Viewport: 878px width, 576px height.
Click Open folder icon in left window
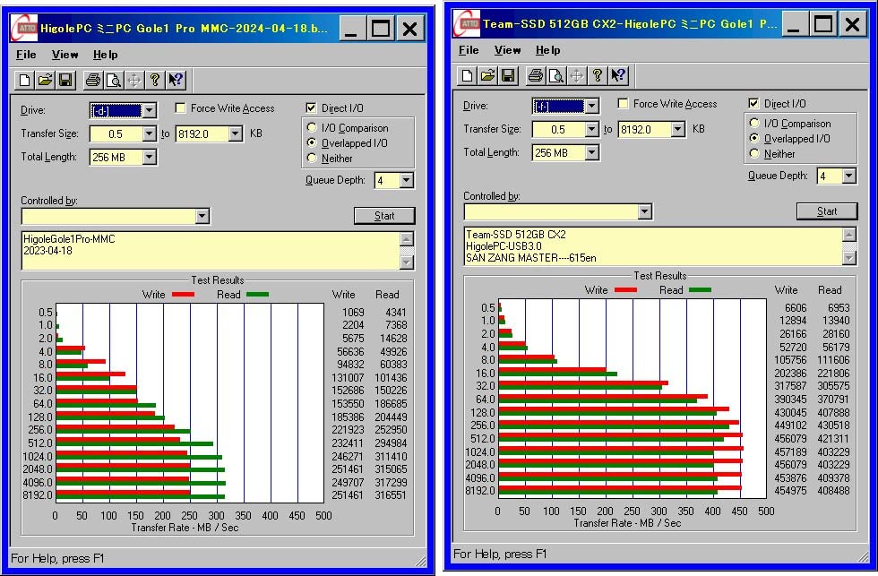point(45,81)
